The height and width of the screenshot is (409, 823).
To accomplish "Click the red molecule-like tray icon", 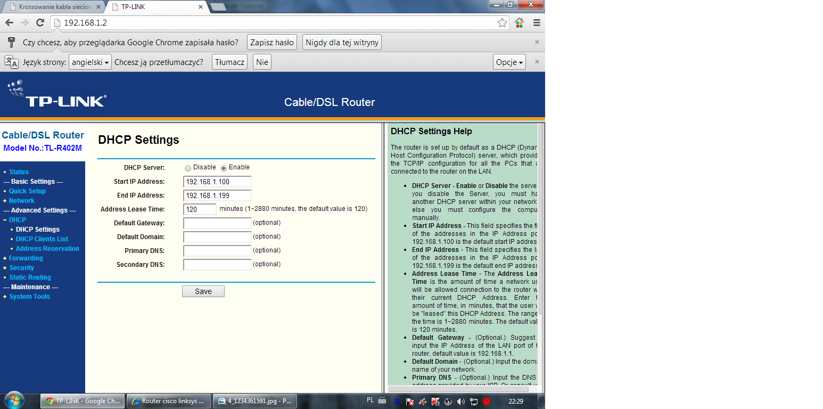I will (422, 402).
